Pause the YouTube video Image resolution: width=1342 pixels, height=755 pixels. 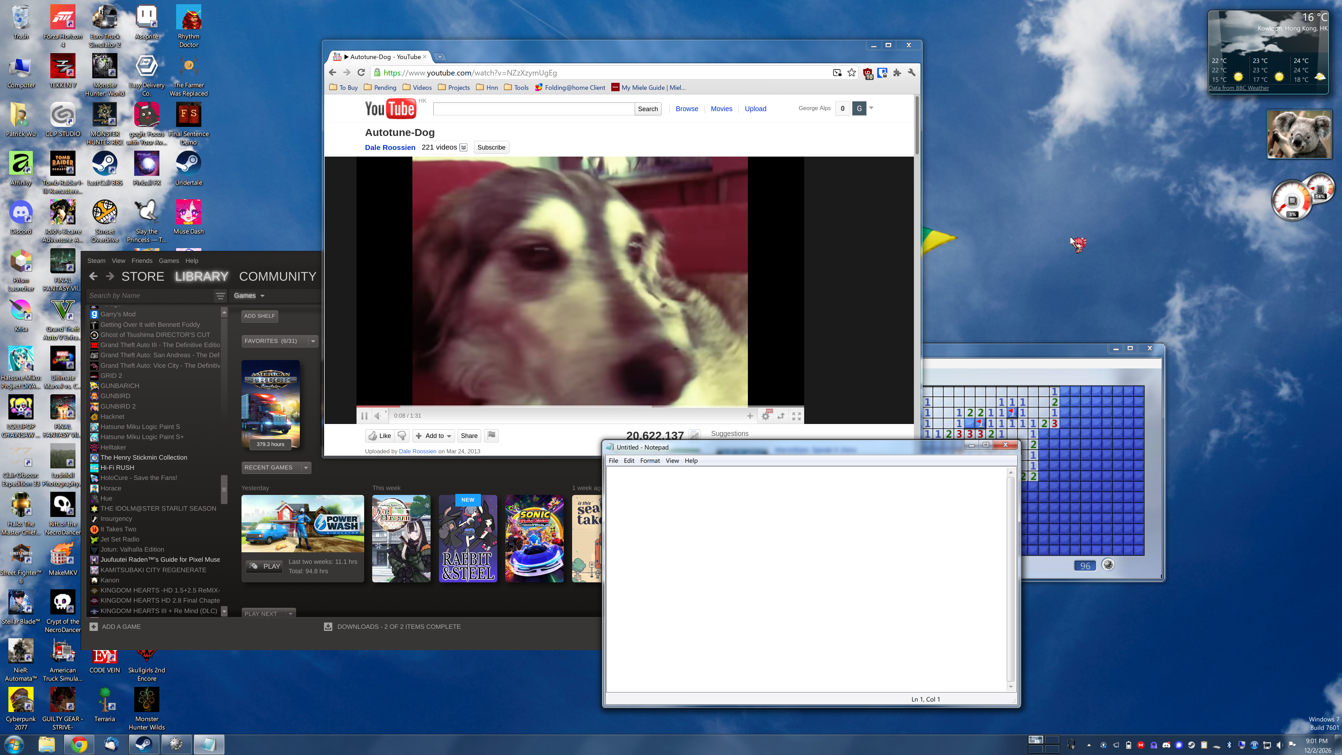click(x=364, y=416)
